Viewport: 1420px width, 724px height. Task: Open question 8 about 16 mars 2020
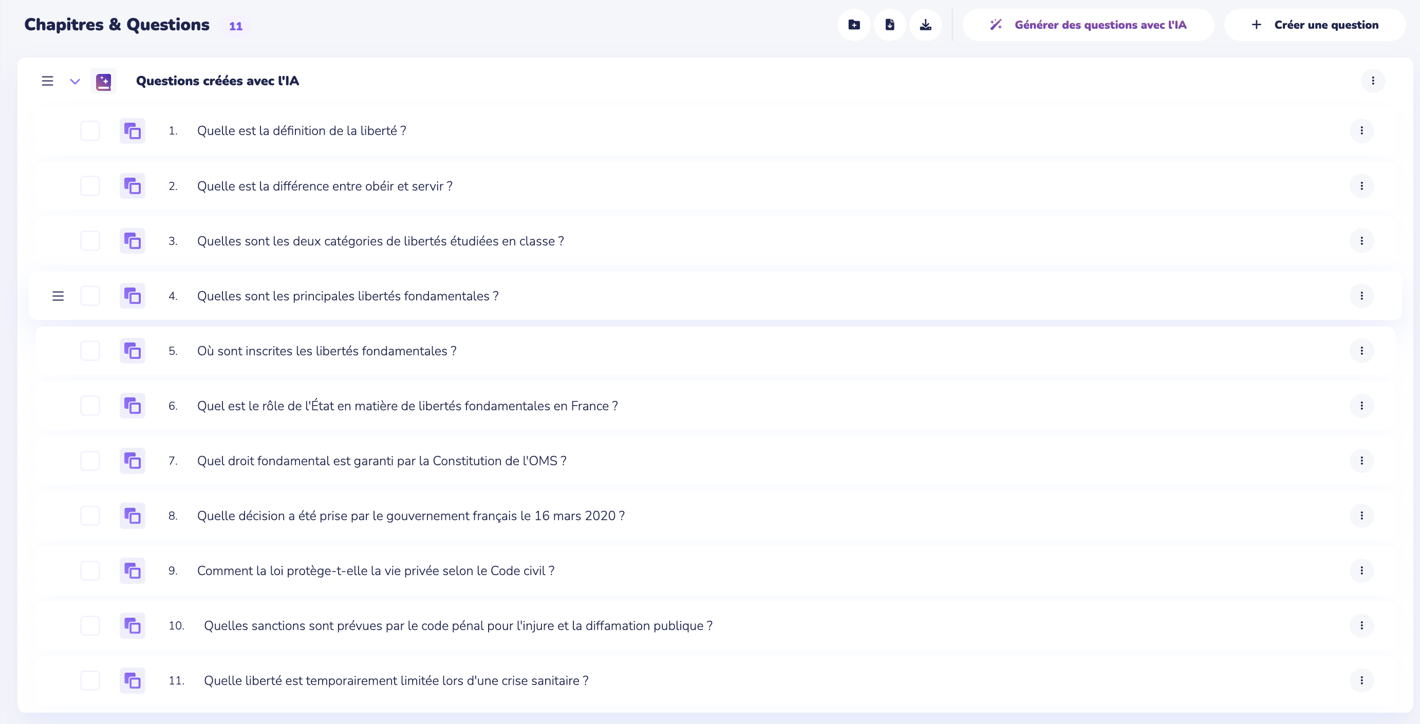(x=410, y=516)
